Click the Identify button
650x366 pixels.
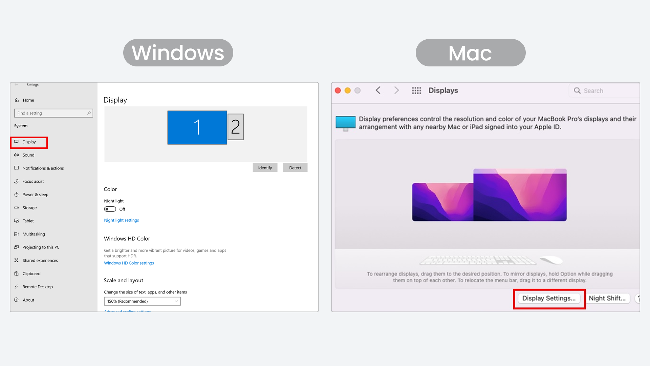tap(265, 167)
